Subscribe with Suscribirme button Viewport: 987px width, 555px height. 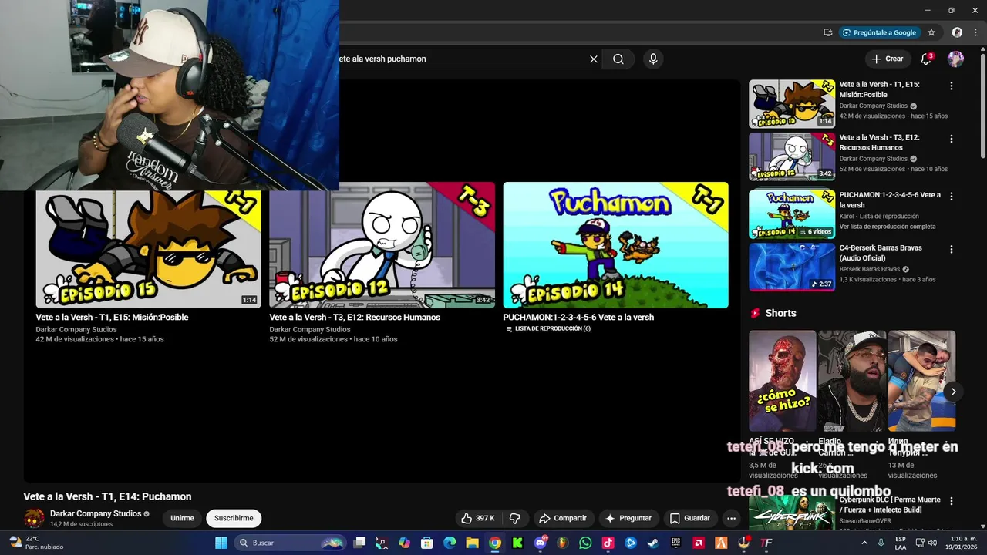pyautogui.click(x=234, y=518)
